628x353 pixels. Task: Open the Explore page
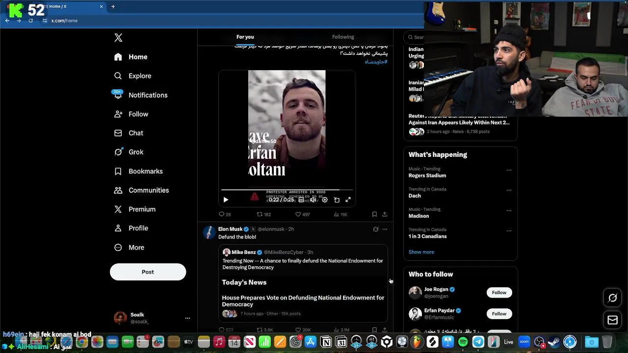pos(132,76)
